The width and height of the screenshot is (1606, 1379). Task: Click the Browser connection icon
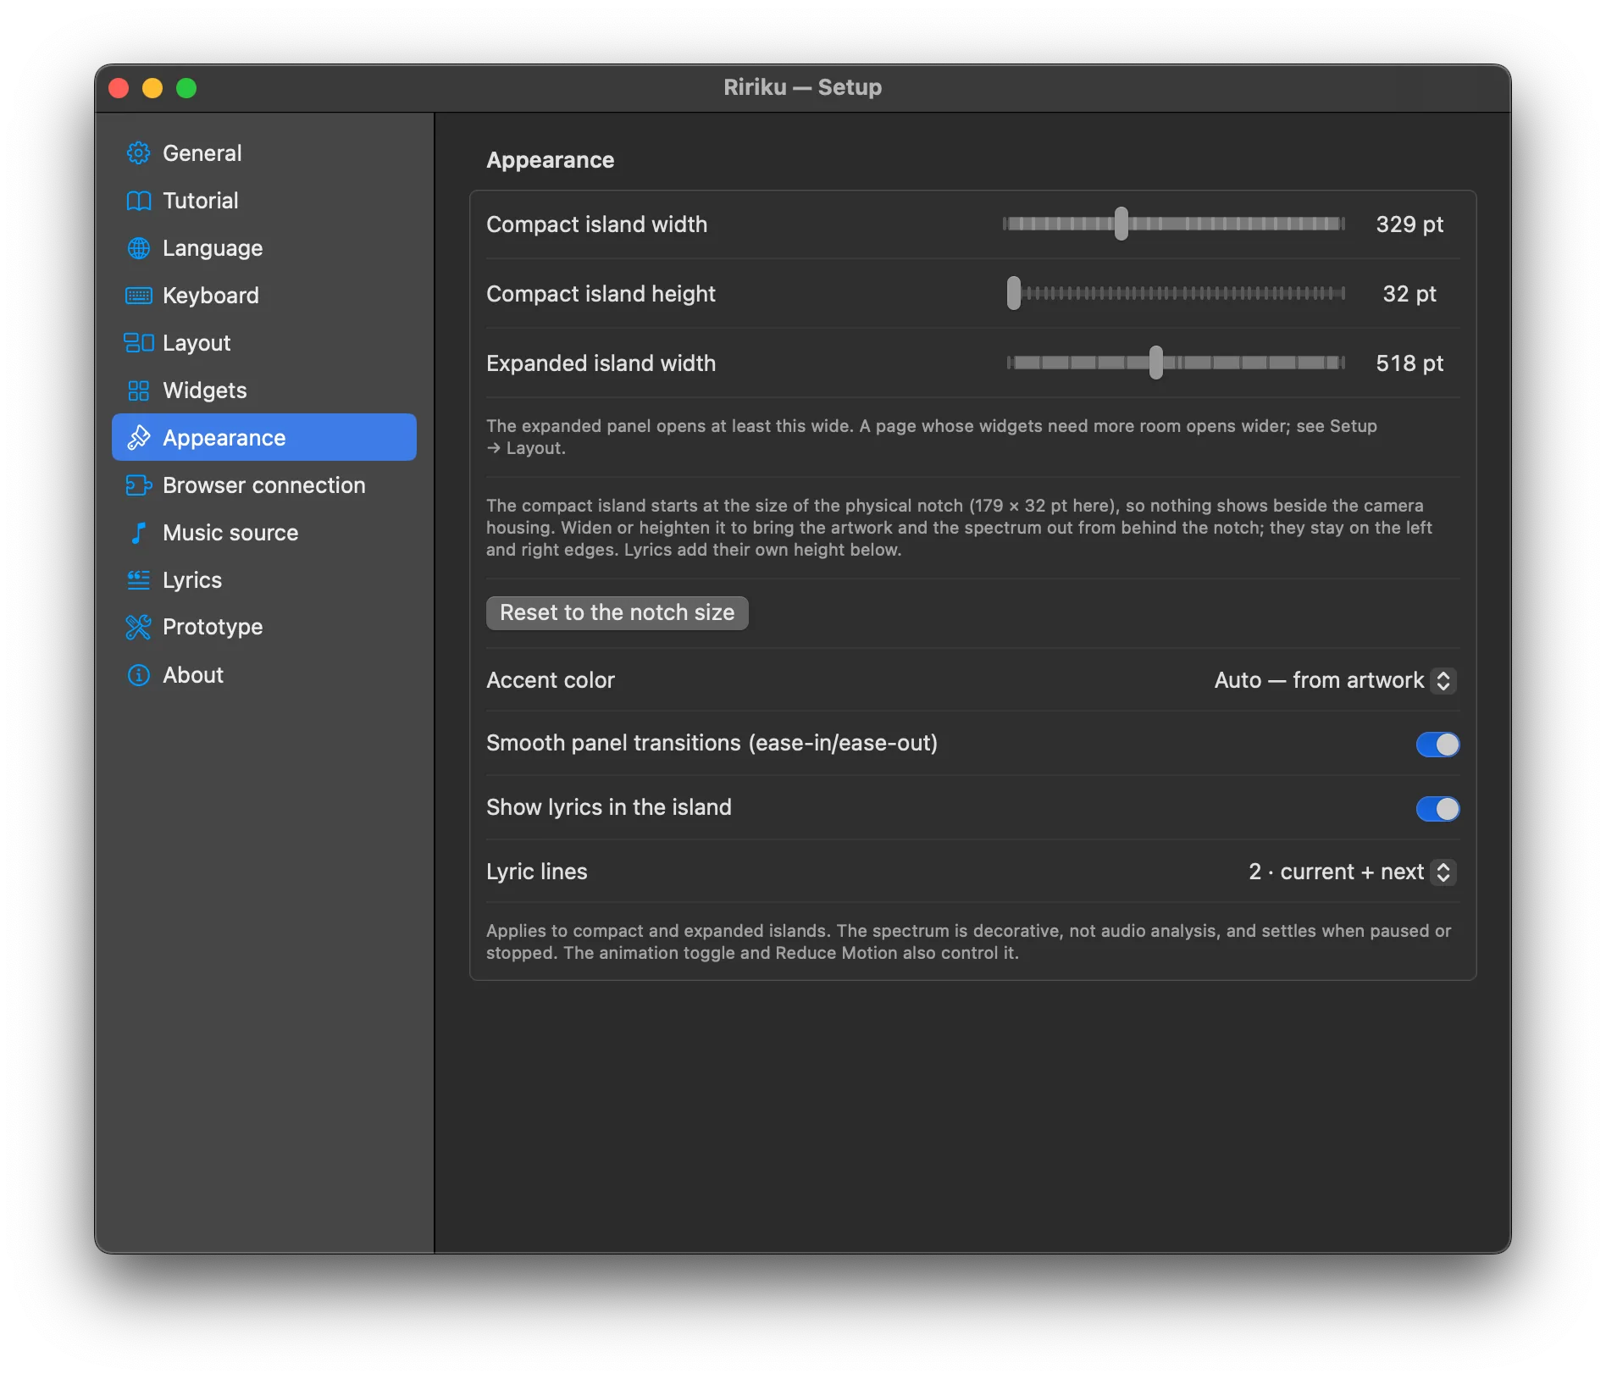[138, 485]
